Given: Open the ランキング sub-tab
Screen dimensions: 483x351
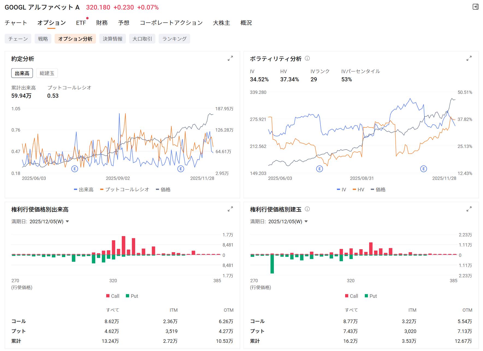Looking at the screenshot, I should pyautogui.click(x=174, y=39).
